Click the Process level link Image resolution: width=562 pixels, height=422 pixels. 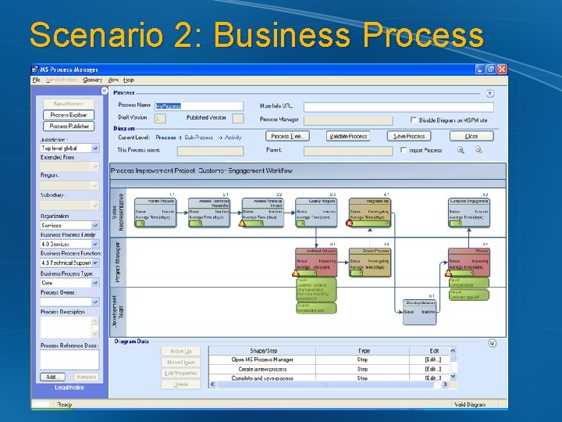165,138
